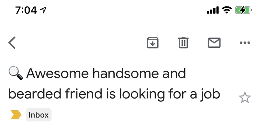Screen dimensions: 259x137
Task: Tap the charging battery indicator
Action: (243, 10)
